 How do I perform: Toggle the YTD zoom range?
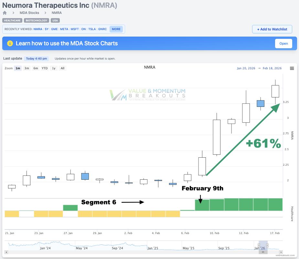point(45,68)
